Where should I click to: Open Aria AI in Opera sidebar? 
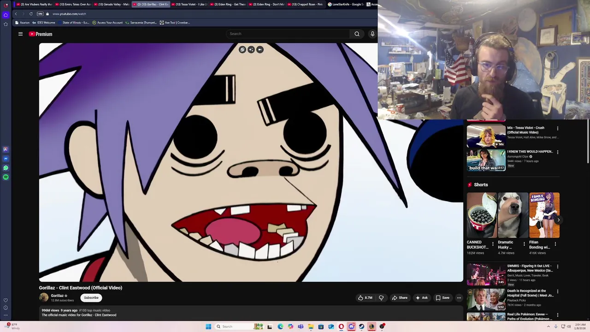pos(6,149)
